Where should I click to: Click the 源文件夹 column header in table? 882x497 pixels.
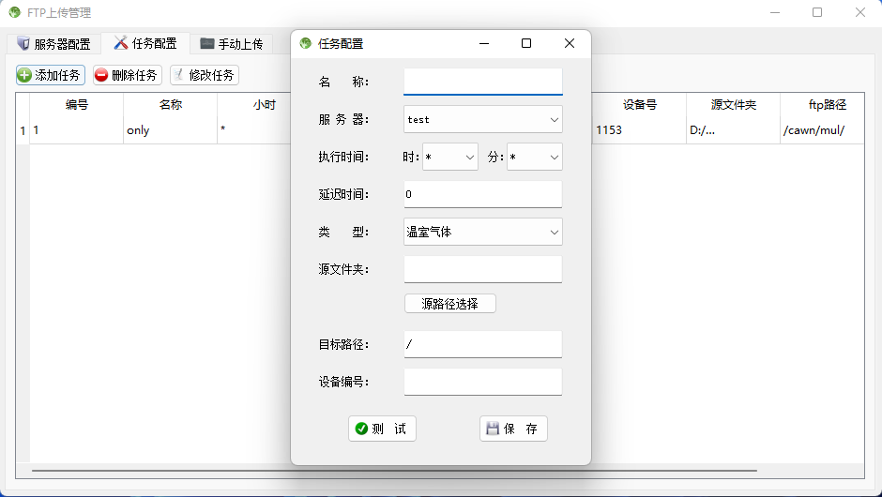coord(734,105)
